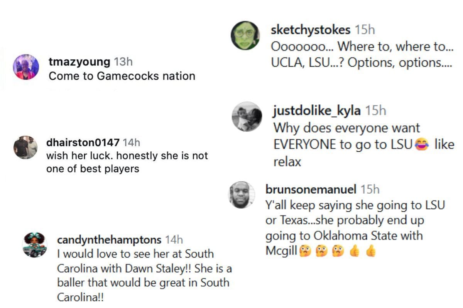This screenshot has width=463, height=308.
Task: Open the tmazyoung username link
Action: point(79,62)
